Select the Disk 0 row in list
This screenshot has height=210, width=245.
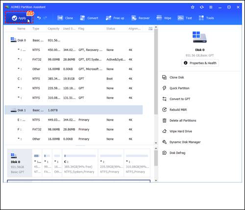coord(73,40)
